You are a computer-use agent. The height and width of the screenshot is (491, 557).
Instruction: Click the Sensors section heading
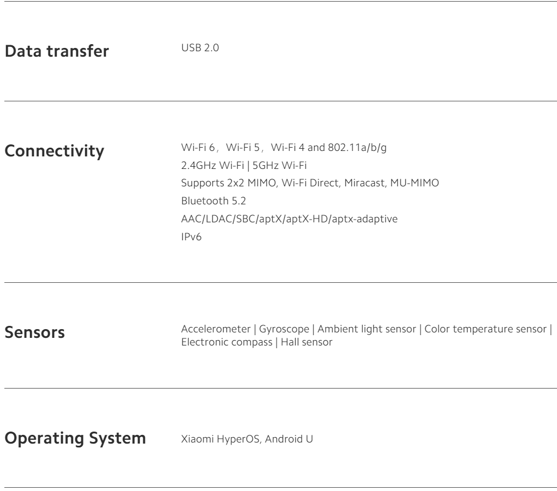point(34,332)
